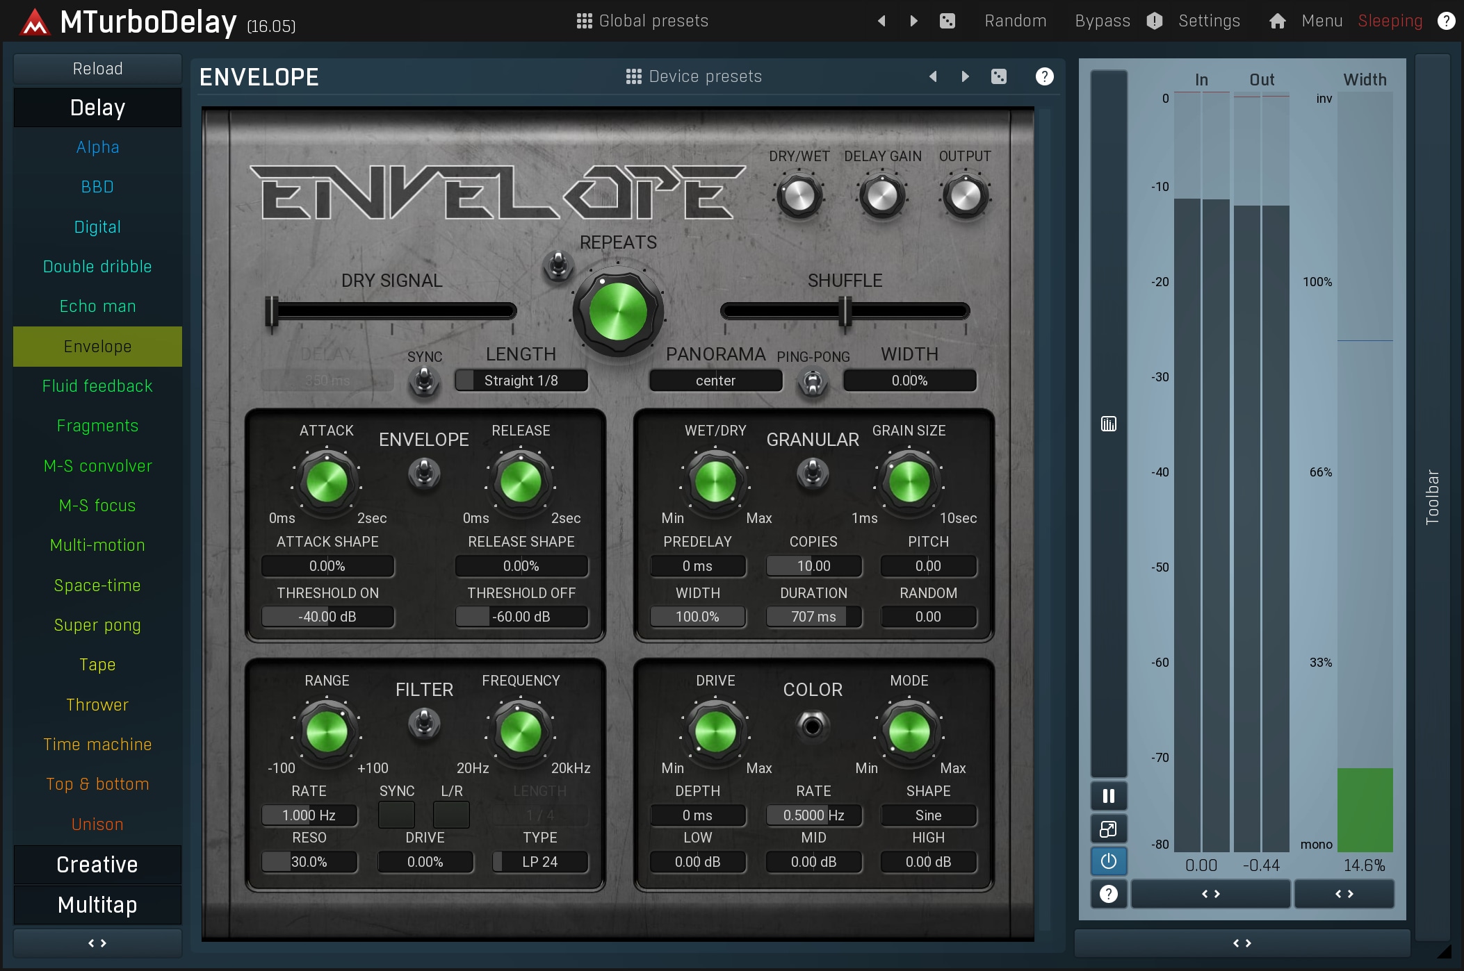
Task: Open the Envelope device help icon
Action: tap(1044, 76)
